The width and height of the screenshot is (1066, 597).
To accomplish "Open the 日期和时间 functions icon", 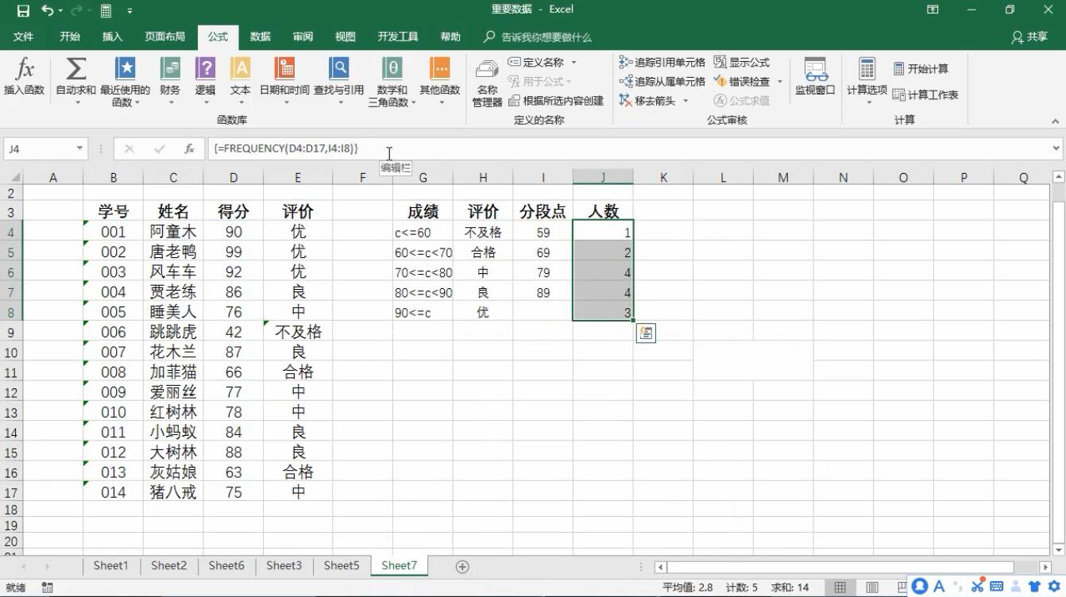I will tap(284, 68).
